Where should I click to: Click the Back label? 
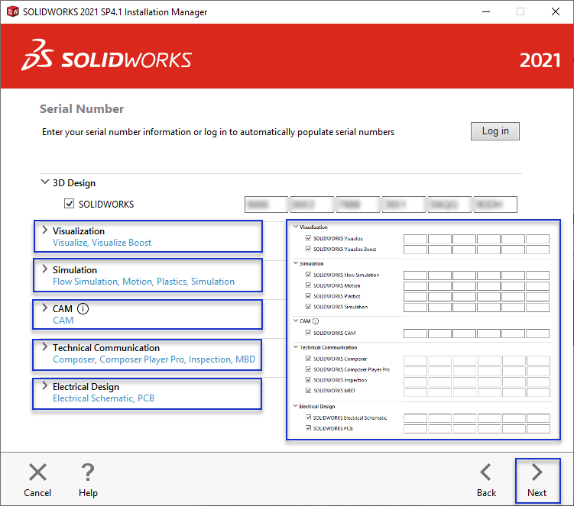[486, 493]
